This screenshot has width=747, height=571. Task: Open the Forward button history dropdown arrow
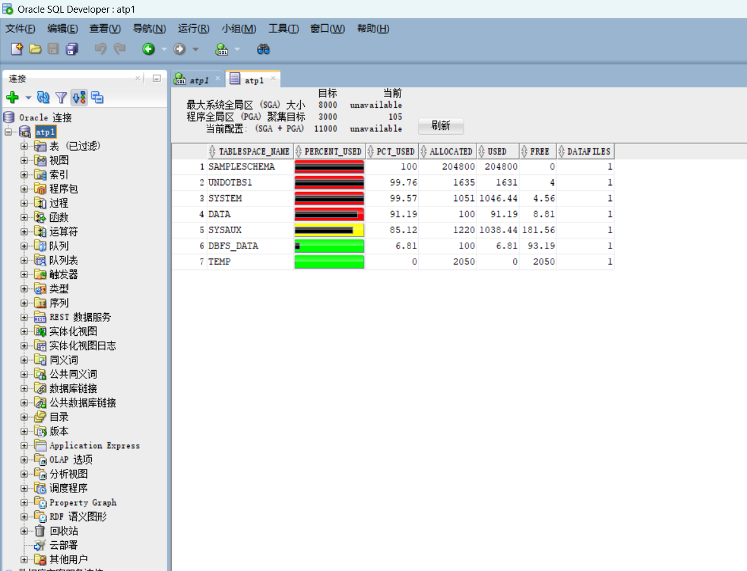point(195,49)
